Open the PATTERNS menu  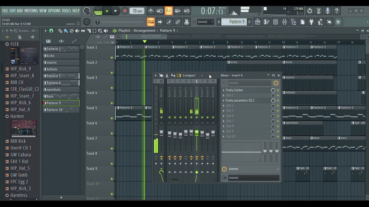(x=31, y=11)
